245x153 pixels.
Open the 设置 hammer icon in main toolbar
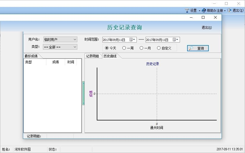187,10
